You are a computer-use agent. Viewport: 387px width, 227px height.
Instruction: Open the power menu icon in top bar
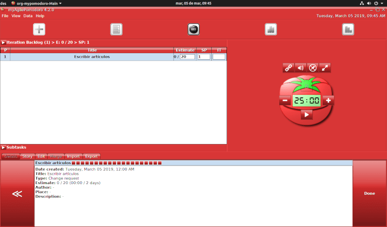point(376,3)
